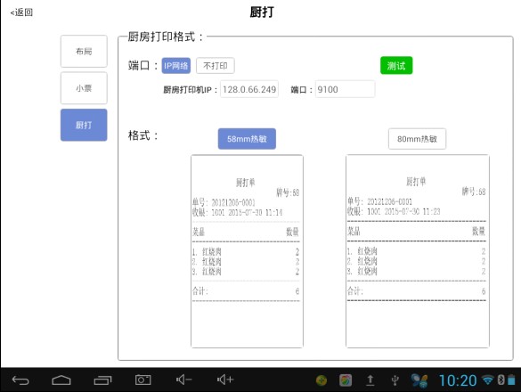
Task: Tap the screenshot camera icon
Action: [x=142, y=380]
